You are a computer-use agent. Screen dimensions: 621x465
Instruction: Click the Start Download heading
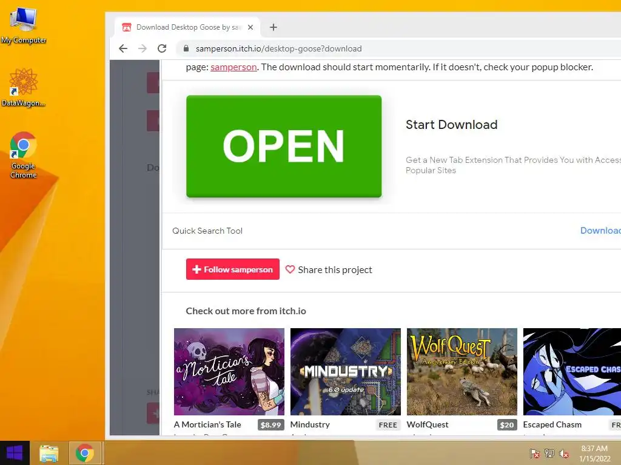coord(451,125)
